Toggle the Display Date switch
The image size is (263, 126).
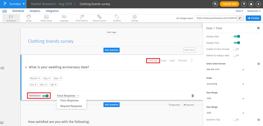point(236,37)
